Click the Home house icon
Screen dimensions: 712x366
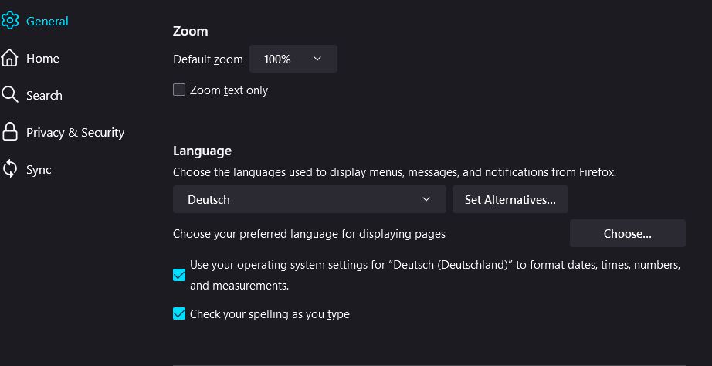[x=9, y=58]
